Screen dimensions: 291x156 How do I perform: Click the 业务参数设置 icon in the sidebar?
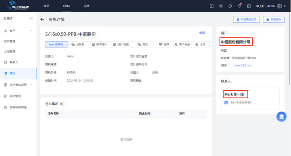(x=5, y=85)
